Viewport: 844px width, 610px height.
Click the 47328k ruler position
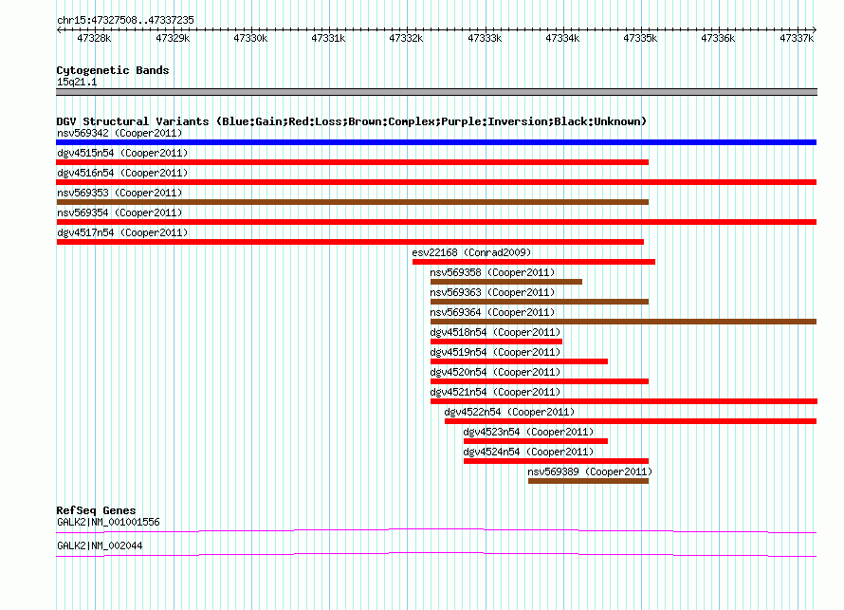point(94,38)
